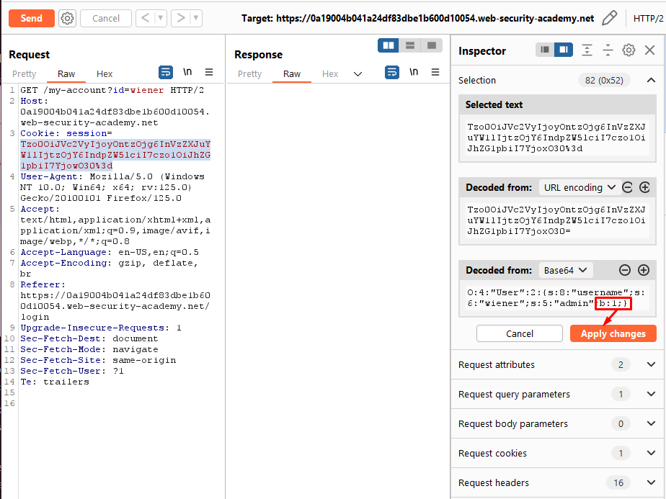Click the 'Upgrade-Insecure-Requests:' header name
The width and height of the screenshot is (666, 499).
94,328
